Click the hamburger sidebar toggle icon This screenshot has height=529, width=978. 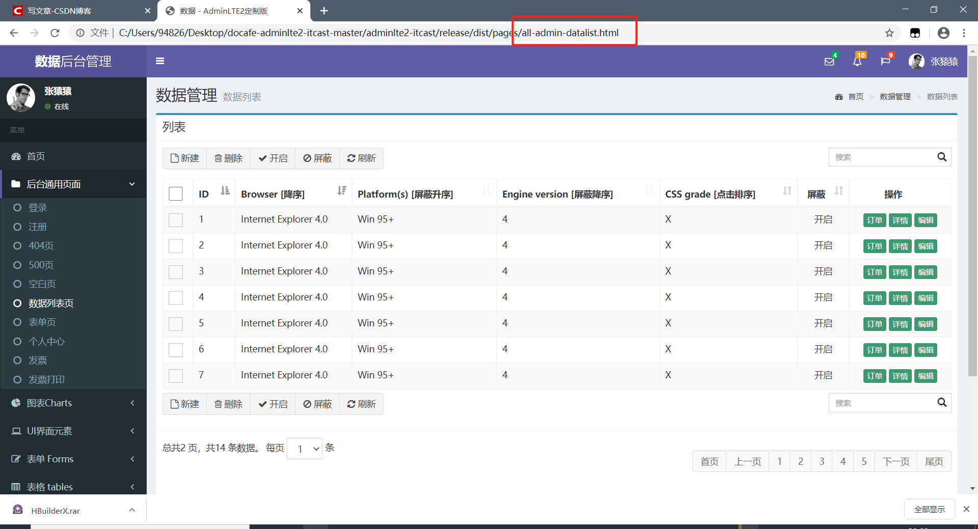[160, 61]
